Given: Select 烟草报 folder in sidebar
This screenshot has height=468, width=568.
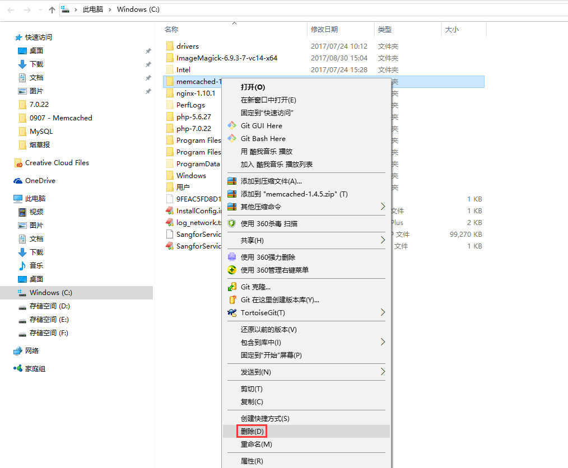Looking at the screenshot, I should (x=40, y=145).
